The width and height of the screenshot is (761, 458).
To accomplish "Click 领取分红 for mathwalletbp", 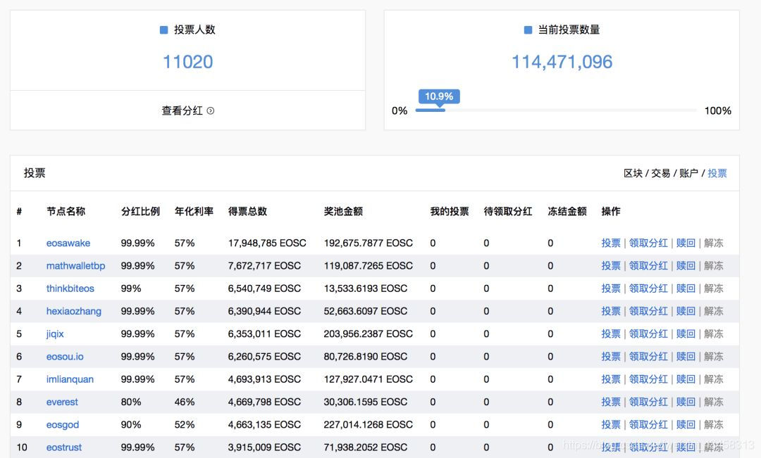I will pos(648,266).
